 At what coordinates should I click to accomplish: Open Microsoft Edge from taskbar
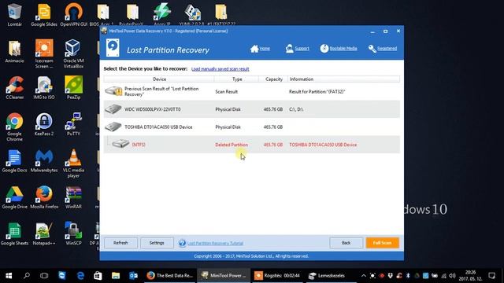click(x=80, y=276)
